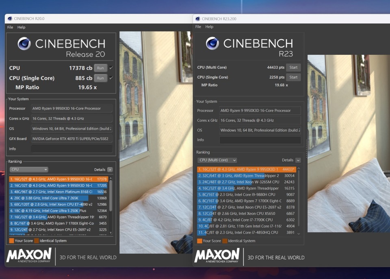Select Threadripper 16C/32T row scoring 16315
390x279 pixels.
[247, 188]
